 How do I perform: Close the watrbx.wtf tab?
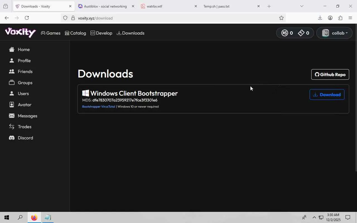click(x=196, y=6)
